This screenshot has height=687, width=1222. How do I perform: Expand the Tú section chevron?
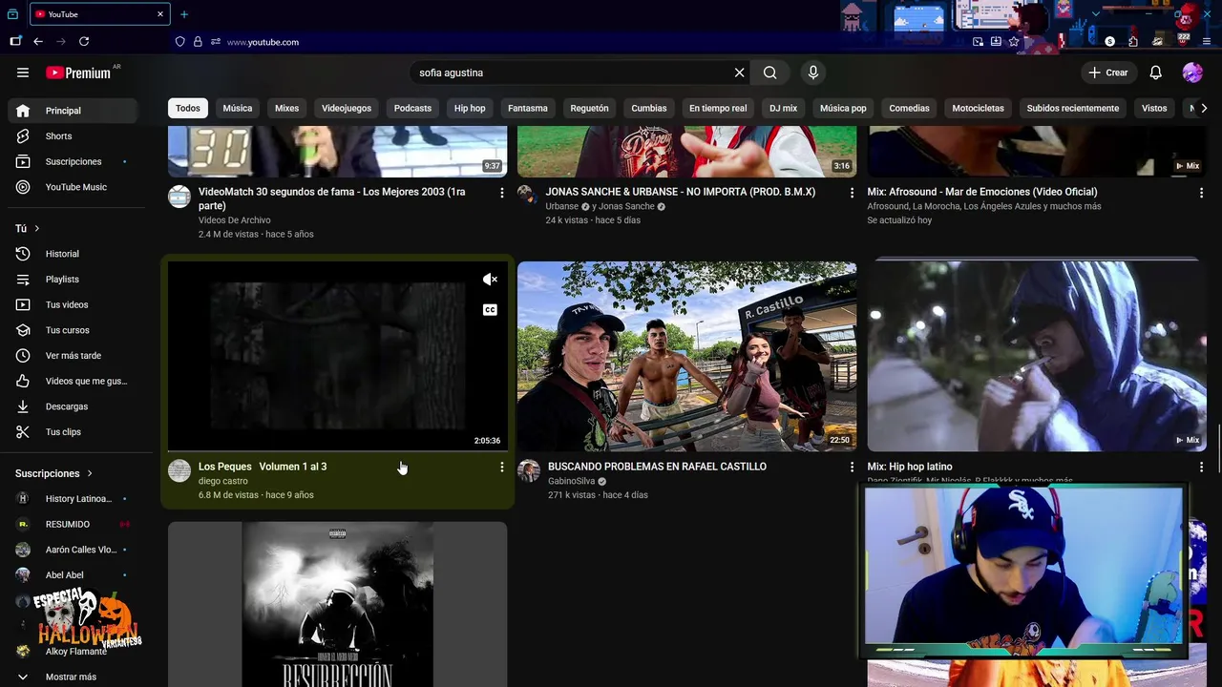tap(37, 229)
